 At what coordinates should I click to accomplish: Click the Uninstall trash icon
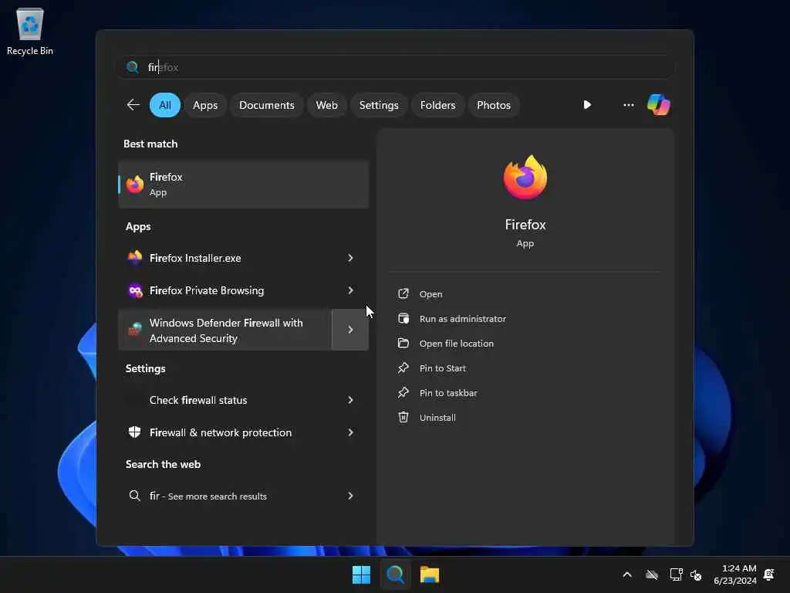tap(403, 418)
